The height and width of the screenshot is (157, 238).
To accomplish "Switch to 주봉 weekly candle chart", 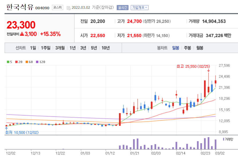I will 187,48.
